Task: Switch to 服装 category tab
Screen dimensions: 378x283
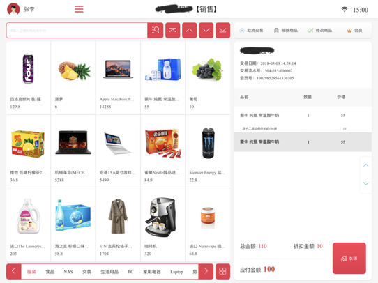Action: point(31,272)
